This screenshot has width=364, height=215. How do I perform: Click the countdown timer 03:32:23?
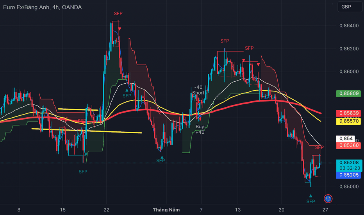pyautogui.click(x=350, y=168)
